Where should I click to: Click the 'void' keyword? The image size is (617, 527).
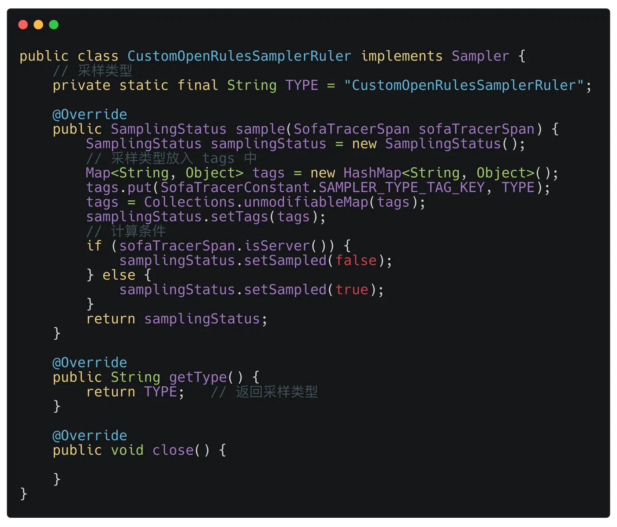coord(127,450)
